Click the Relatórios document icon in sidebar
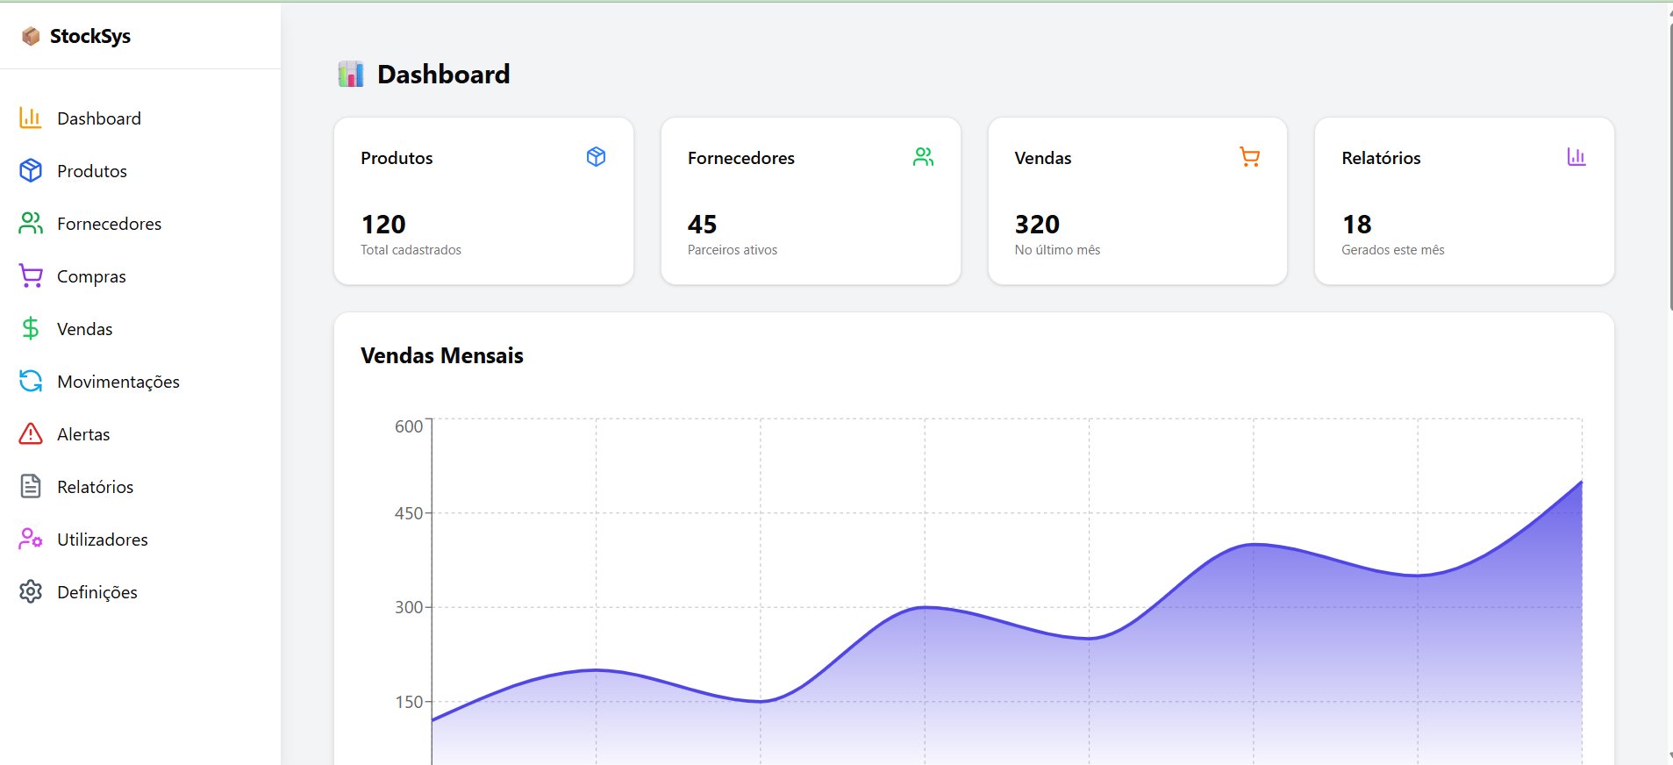Image resolution: width=1673 pixels, height=765 pixels. click(31, 487)
